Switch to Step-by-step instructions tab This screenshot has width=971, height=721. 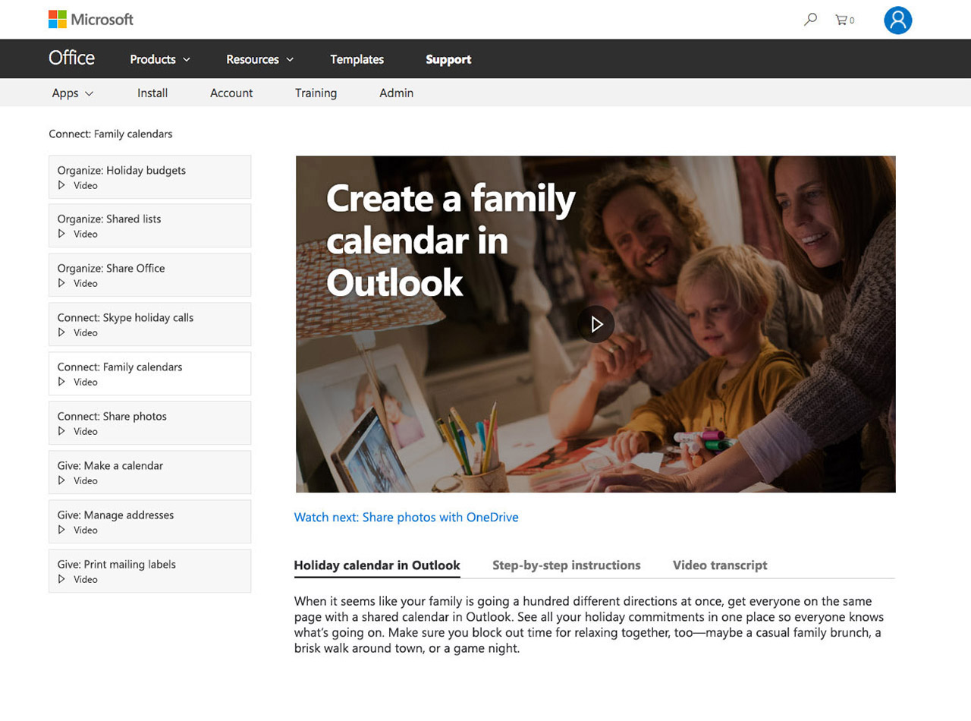(566, 565)
